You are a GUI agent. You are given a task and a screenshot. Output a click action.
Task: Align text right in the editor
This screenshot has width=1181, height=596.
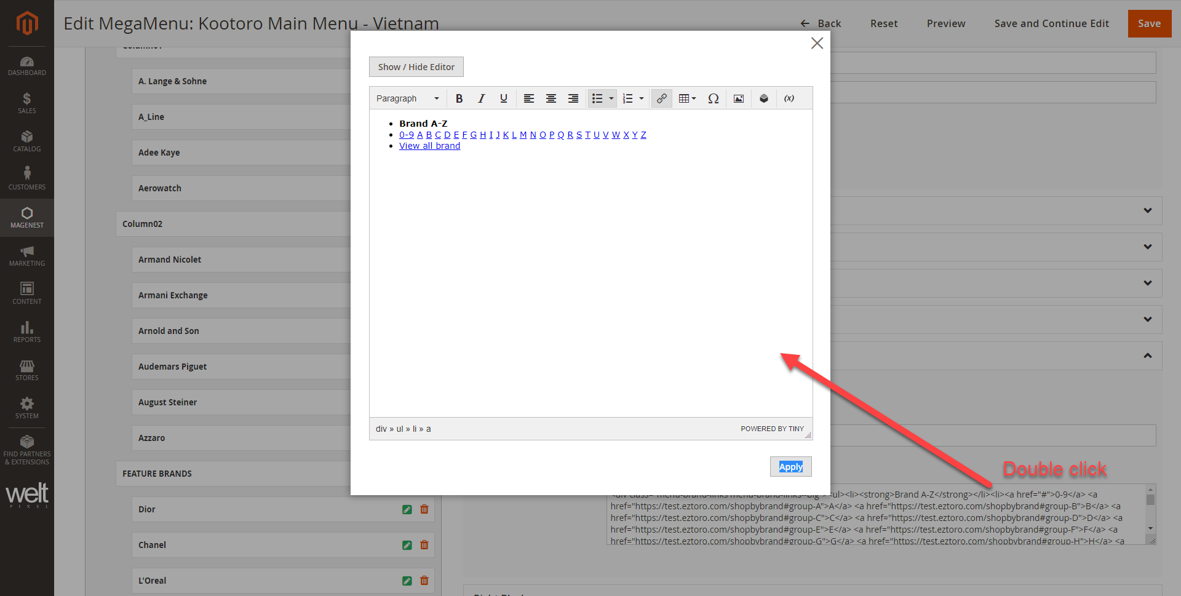(x=573, y=98)
